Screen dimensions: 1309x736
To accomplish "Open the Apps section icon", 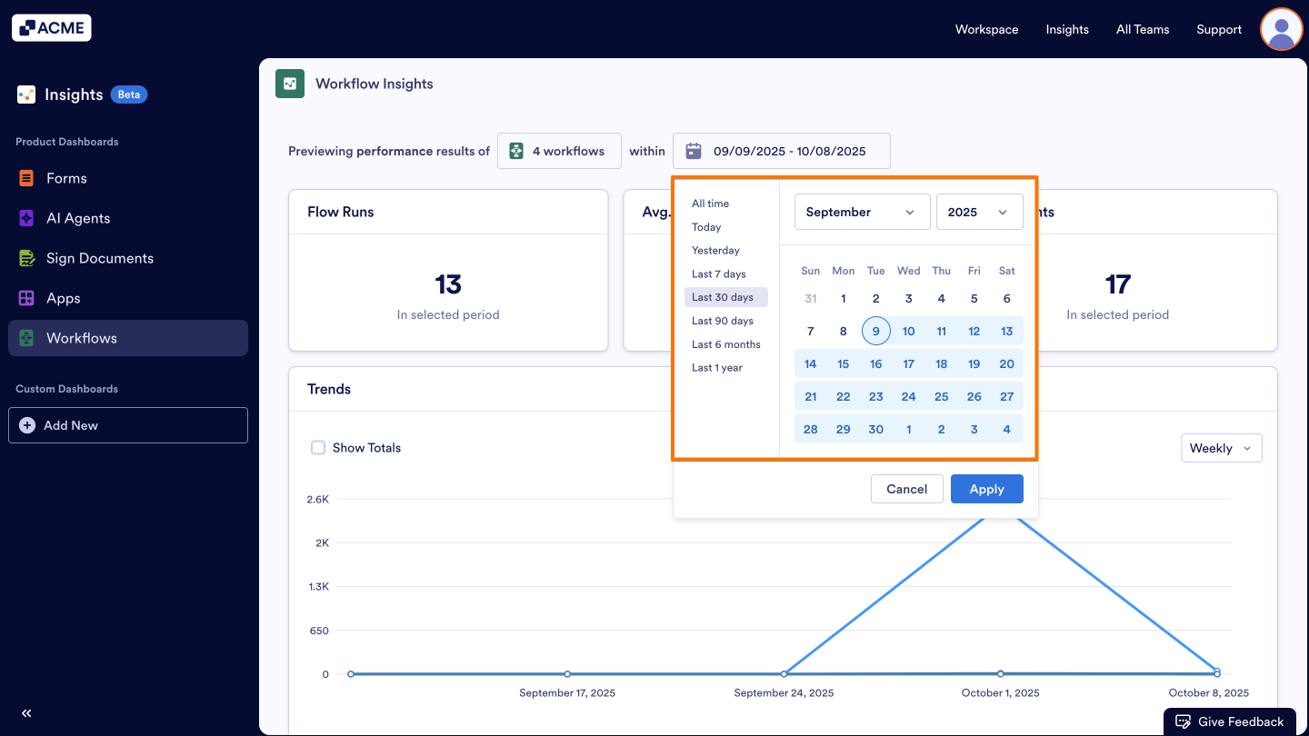I will click(x=26, y=298).
